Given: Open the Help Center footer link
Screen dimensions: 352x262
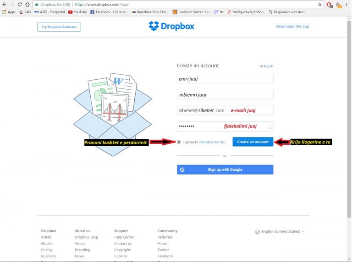Looking at the screenshot, I should (x=124, y=237).
